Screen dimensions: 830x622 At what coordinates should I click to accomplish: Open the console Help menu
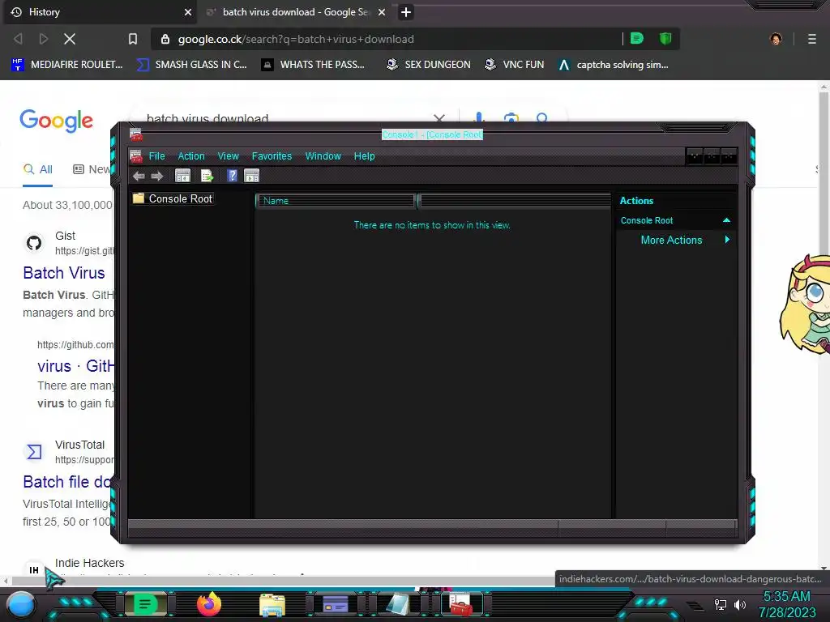364,156
